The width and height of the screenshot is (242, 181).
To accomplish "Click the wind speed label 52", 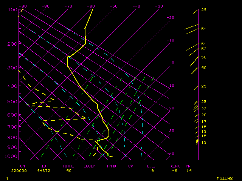I will [x=203, y=49].
